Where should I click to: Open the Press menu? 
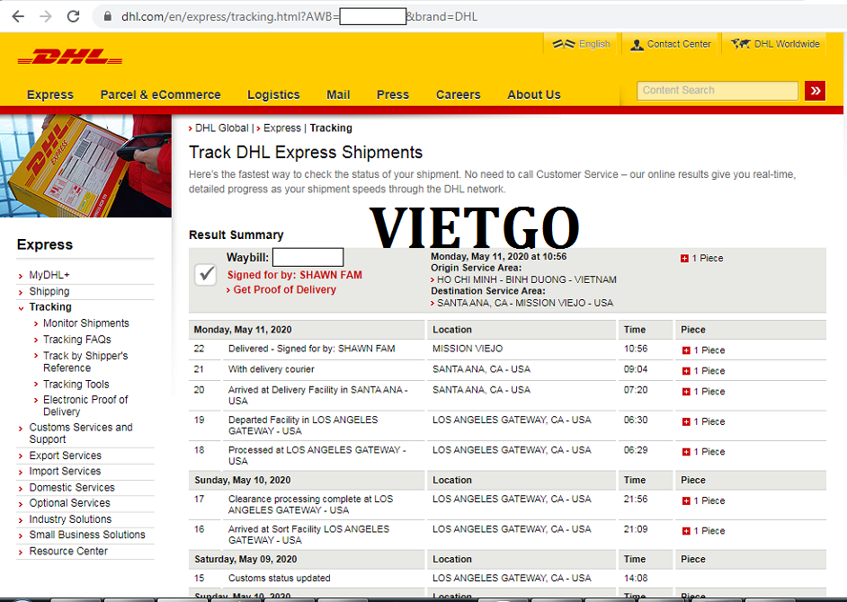[x=393, y=95]
